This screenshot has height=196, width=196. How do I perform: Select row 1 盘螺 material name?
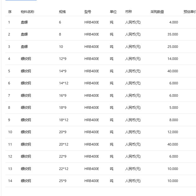coord(24,22)
